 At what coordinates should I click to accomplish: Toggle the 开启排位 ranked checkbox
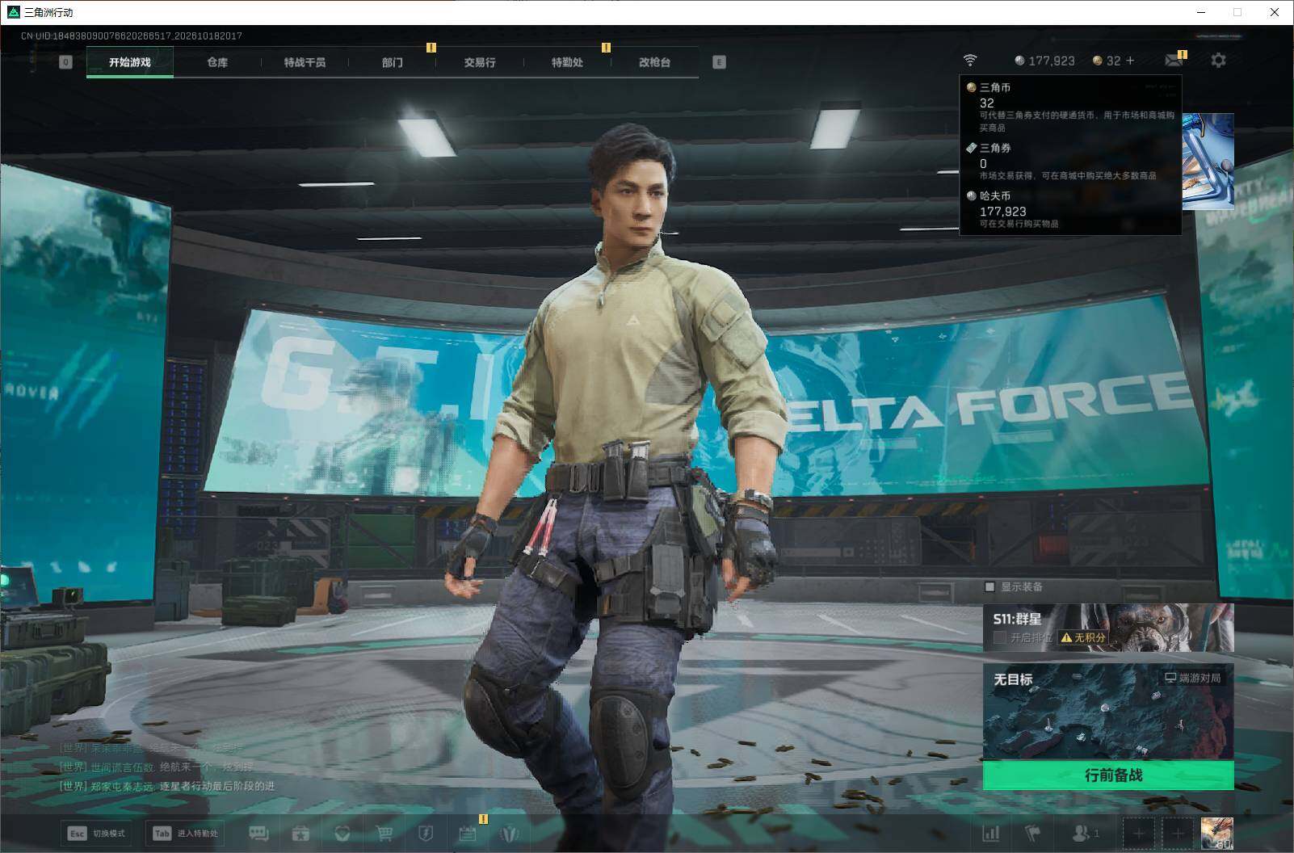pos(1000,637)
